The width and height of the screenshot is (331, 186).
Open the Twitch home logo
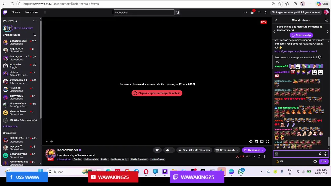[x=5, y=12]
